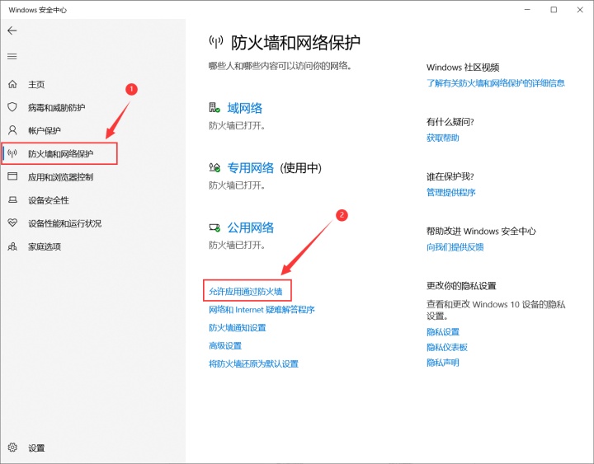The height and width of the screenshot is (464, 594).
Task: Click 防火墙已打开 status under 域网络
Action: coord(237,125)
